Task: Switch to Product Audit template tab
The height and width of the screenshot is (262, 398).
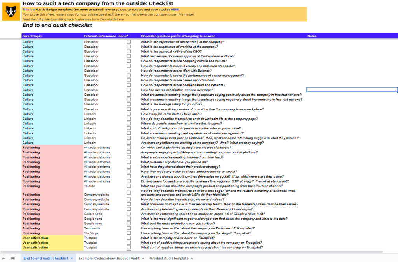Action: (169, 258)
